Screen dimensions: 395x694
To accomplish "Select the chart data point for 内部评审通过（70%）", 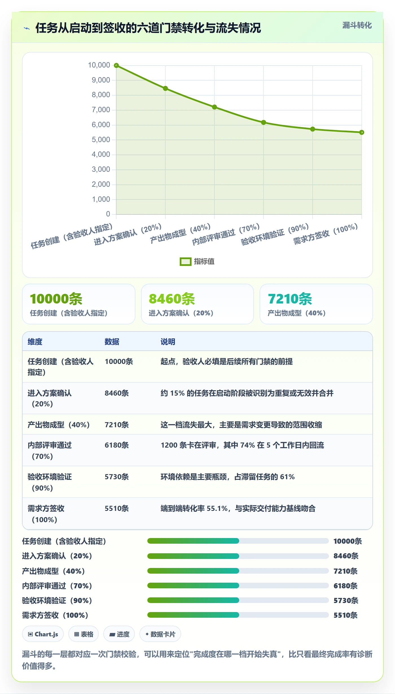I will pos(264,122).
